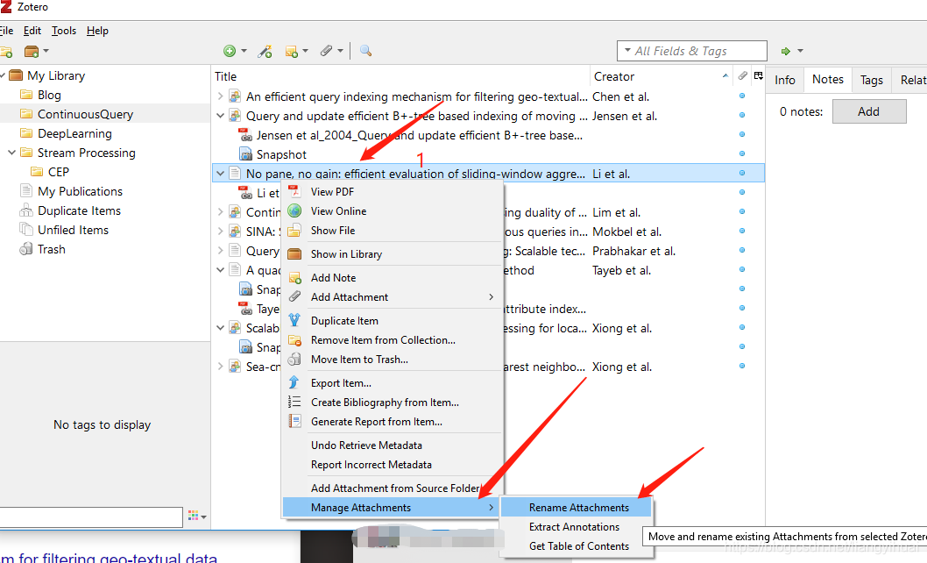The image size is (927, 563).
Task: Expand the Chen et al. geo-textual item
Action: tap(220, 96)
